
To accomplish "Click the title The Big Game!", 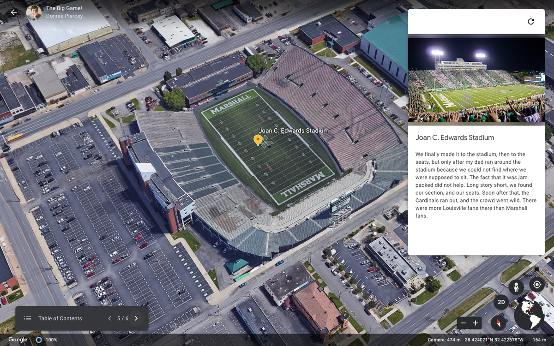I will tap(64, 8).
